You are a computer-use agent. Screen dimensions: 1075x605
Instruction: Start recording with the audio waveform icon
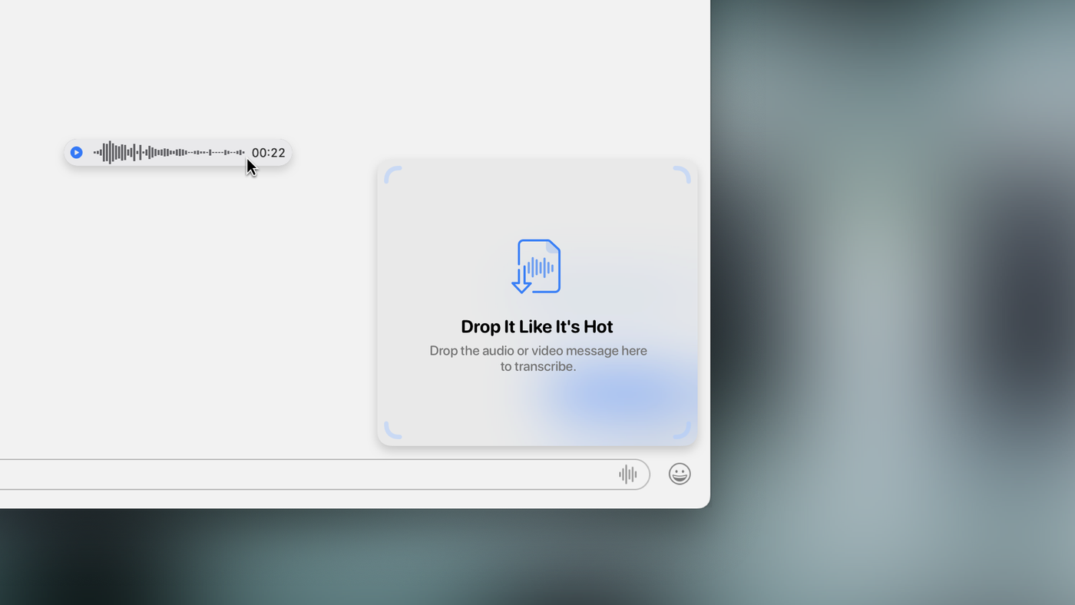627,474
